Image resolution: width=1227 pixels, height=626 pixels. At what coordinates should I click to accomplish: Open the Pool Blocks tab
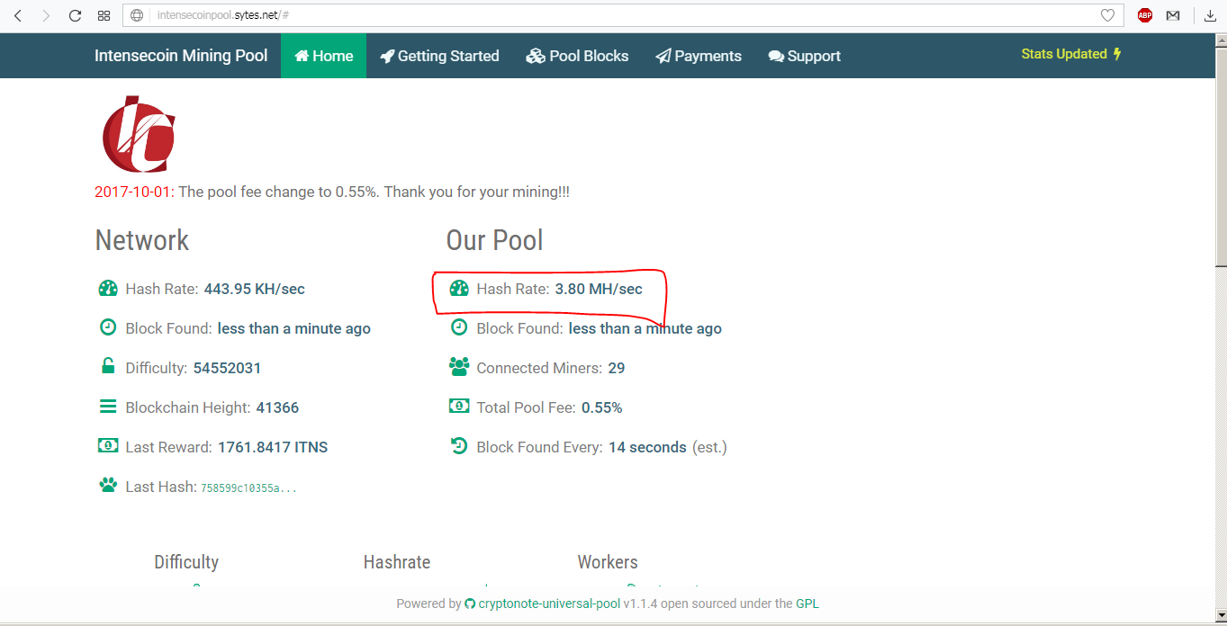click(577, 56)
